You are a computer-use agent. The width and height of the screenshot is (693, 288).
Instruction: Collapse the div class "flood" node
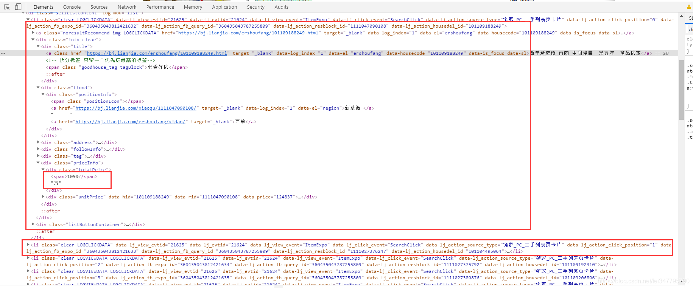(38, 88)
